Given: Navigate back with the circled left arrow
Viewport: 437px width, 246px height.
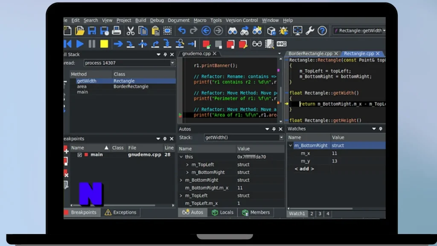Looking at the screenshot, I should click(x=206, y=31).
